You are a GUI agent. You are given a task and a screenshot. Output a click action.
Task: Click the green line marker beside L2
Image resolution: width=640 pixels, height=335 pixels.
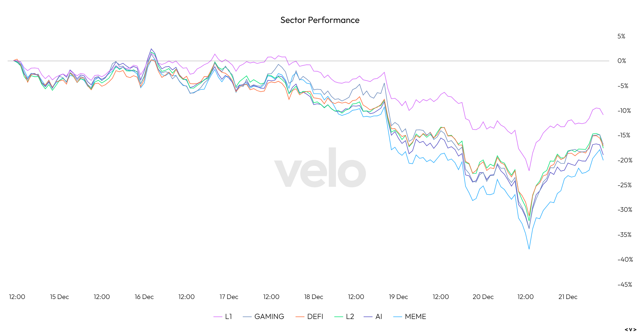[x=338, y=317]
